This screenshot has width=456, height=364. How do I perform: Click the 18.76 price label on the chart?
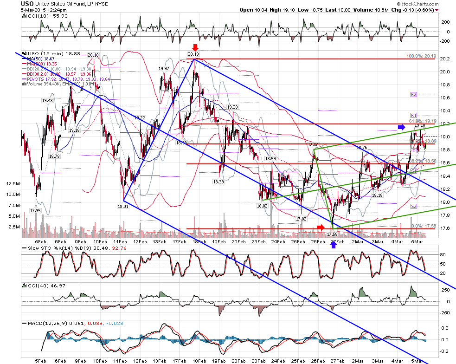362,148
